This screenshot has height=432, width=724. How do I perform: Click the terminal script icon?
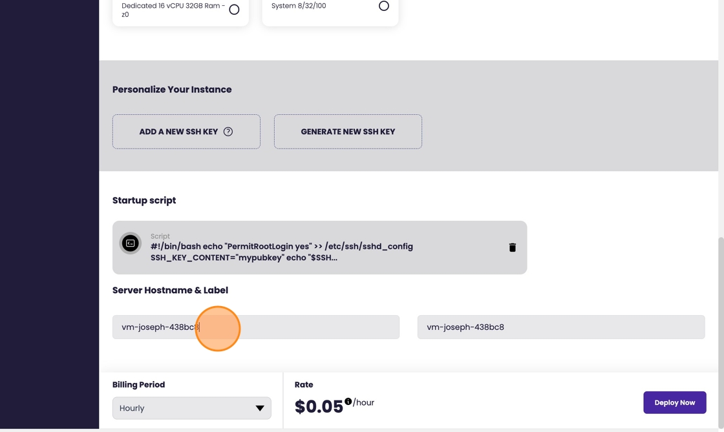click(x=131, y=243)
